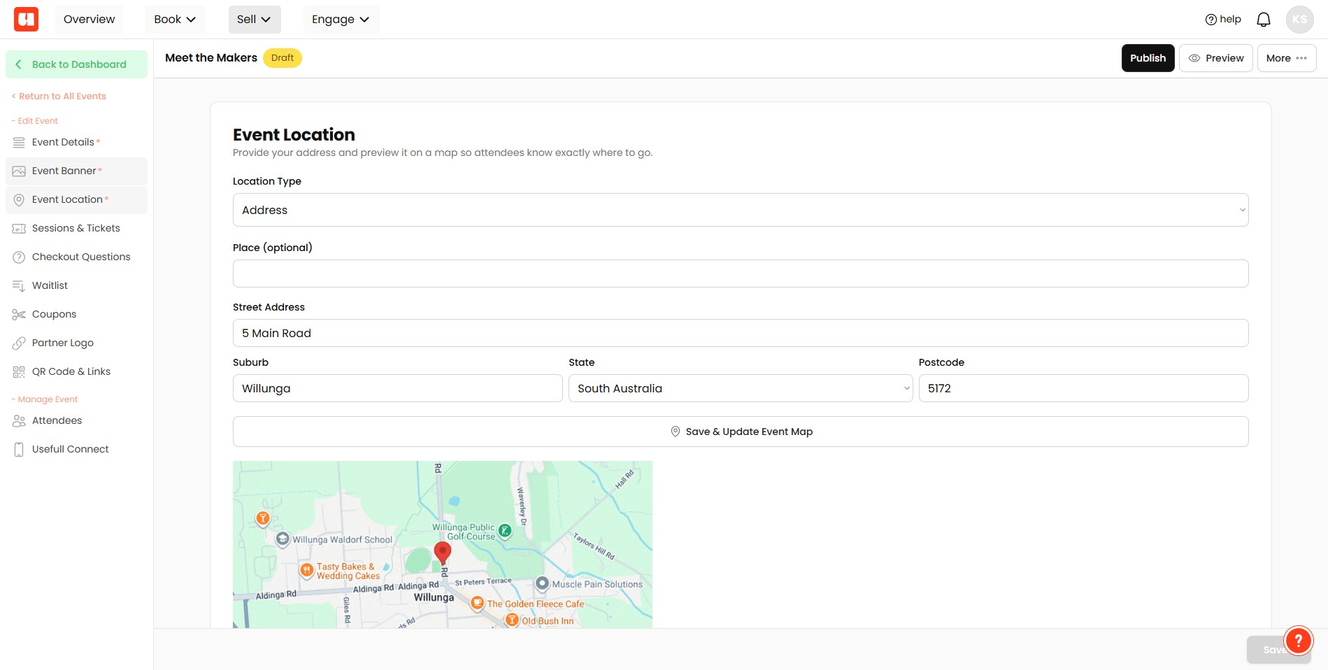The image size is (1328, 670).
Task: Go to the Overview tab
Action: coord(89,20)
